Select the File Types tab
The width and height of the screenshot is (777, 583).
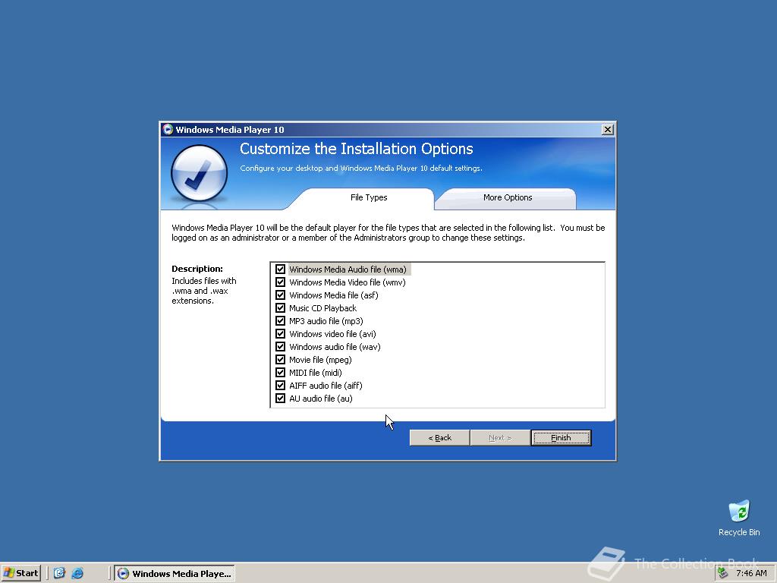coord(369,198)
